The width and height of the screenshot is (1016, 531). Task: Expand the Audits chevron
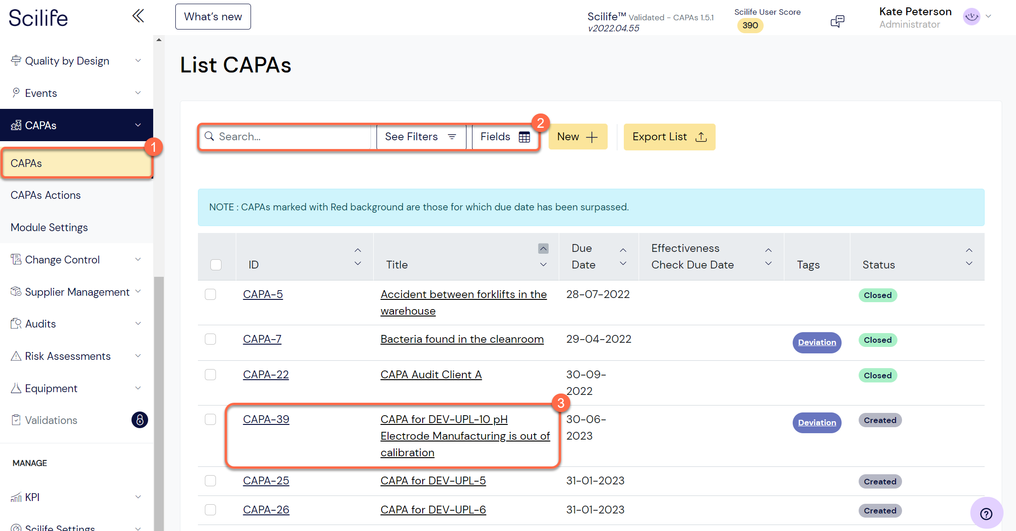pyautogui.click(x=138, y=323)
